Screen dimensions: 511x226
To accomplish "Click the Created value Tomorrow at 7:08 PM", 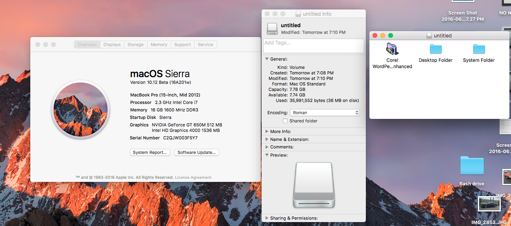I will [x=312, y=73].
